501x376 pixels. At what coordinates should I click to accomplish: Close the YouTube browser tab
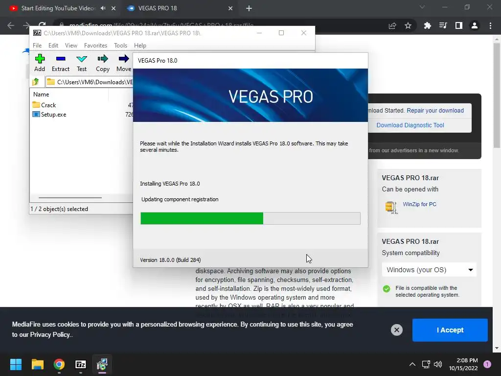[x=114, y=8]
